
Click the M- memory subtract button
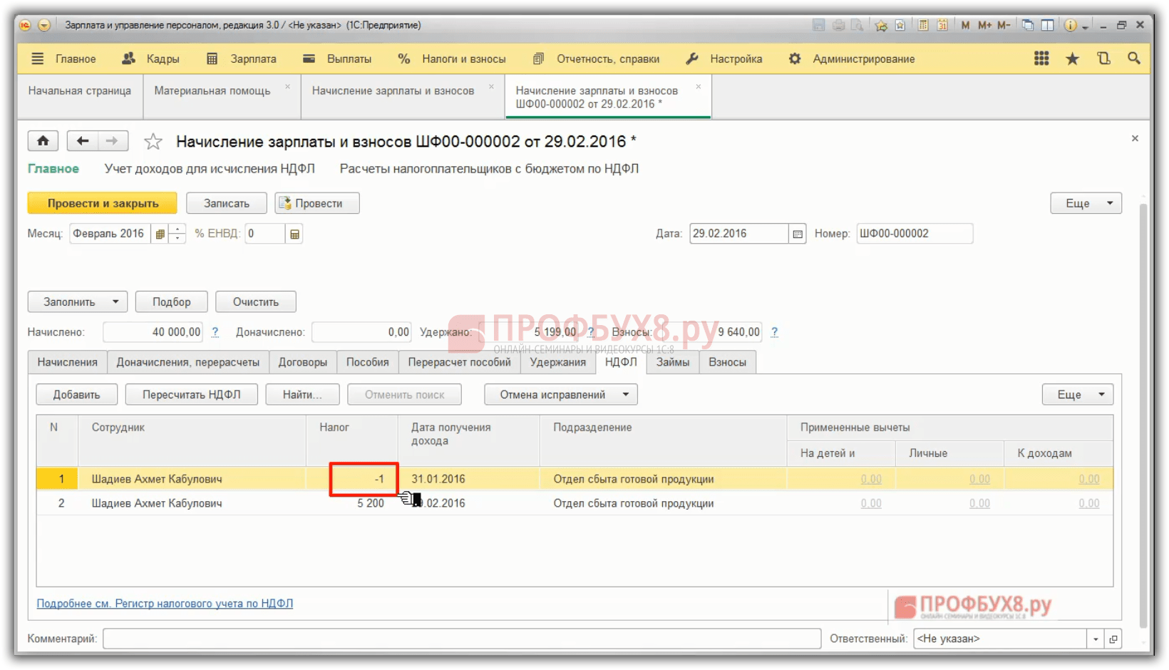point(1004,25)
